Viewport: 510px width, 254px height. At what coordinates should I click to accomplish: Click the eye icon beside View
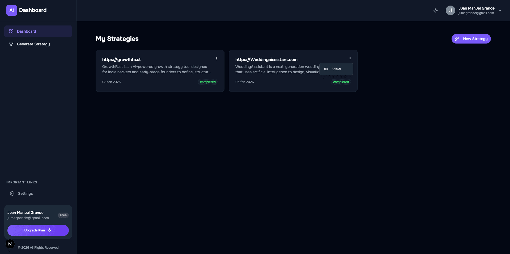click(x=326, y=69)
